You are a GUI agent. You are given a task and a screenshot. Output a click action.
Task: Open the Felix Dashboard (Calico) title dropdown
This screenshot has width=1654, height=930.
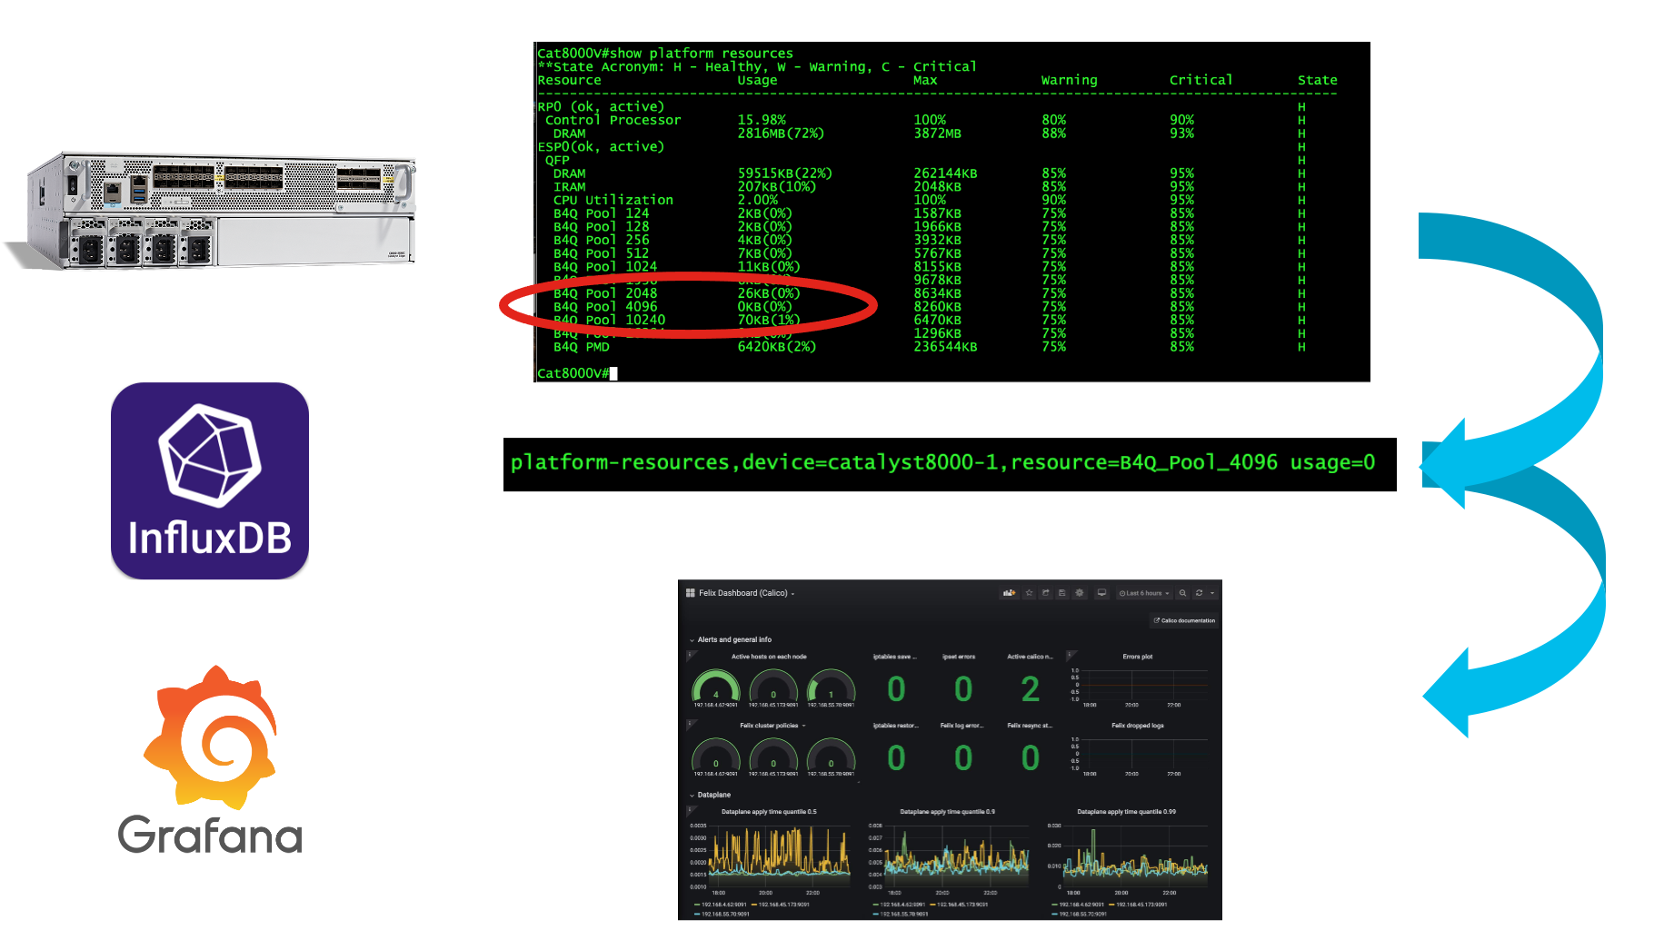(x=746, y=593)
